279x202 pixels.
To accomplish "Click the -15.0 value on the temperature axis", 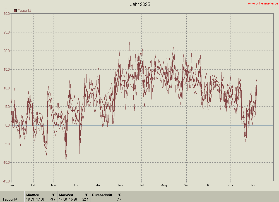I will point(6,181).
